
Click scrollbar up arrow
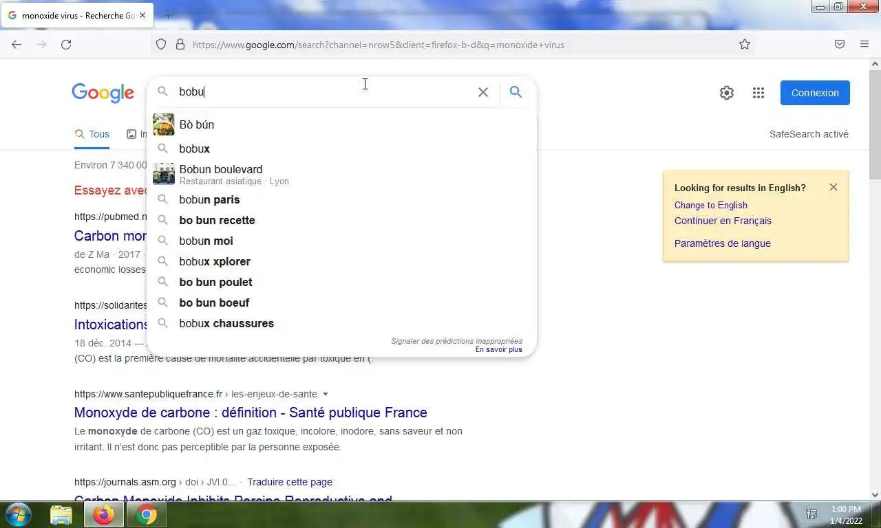click(875, 64)
